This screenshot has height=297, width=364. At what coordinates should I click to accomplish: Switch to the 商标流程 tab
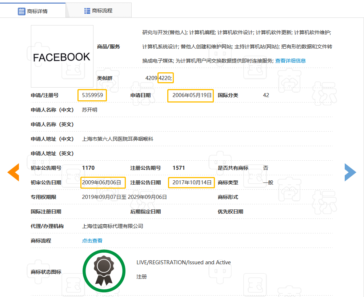click(x=102, y=11)
